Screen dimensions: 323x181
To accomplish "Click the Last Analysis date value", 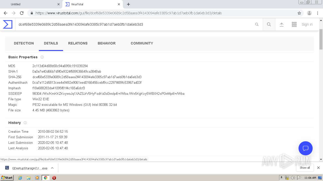I will (x=53, y=148).
